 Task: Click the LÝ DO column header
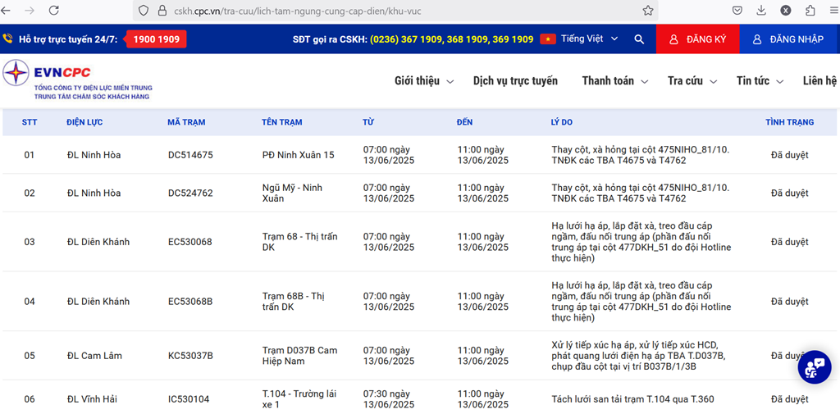pyautogui.click(x=561, y=122)
